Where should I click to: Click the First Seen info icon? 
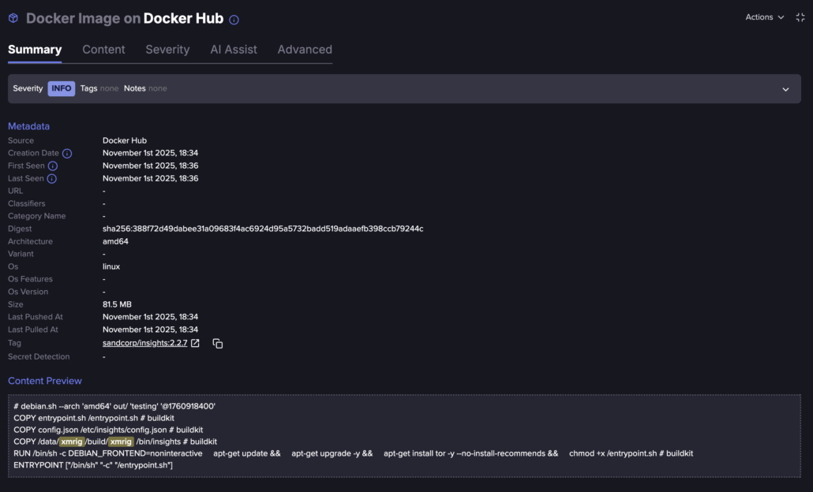click(53, 166)
